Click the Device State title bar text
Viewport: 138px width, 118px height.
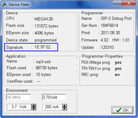[x=19, y=5]
